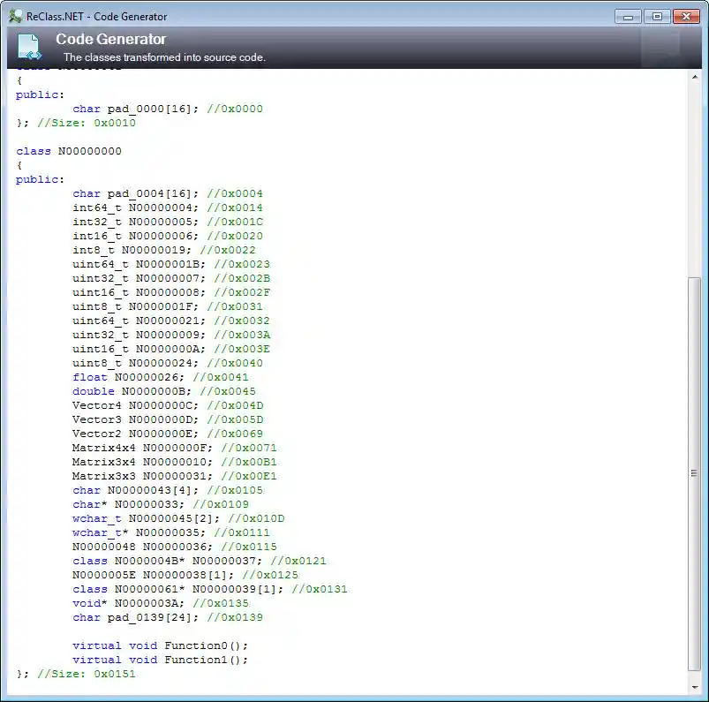709x702 pixels.
Task: Click the '//Size: 0x0151' comment
Action: coord(87,674)
